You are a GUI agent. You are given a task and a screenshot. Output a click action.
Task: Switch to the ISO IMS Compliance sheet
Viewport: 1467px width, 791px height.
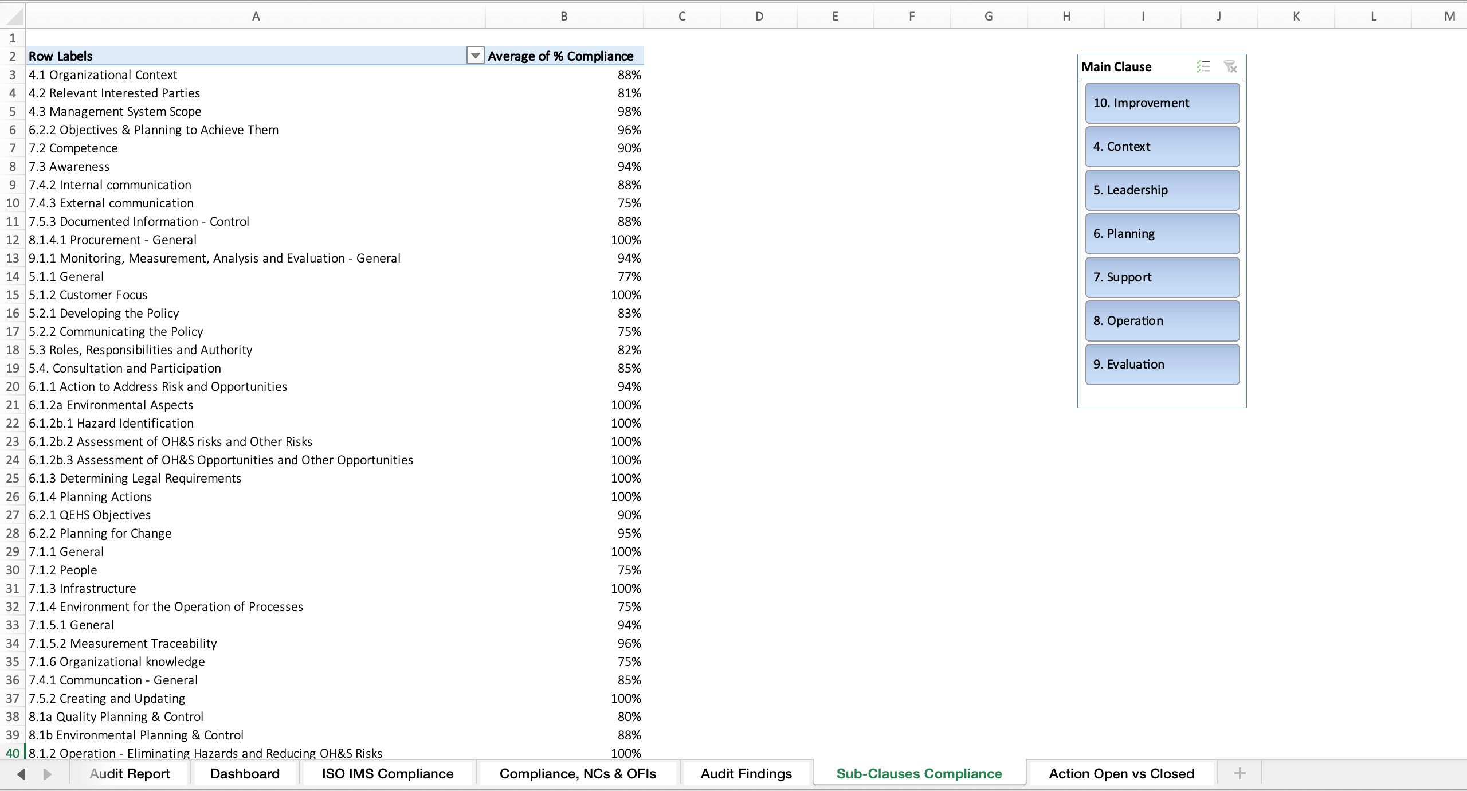pyautogui.click(x=387, y=773)
